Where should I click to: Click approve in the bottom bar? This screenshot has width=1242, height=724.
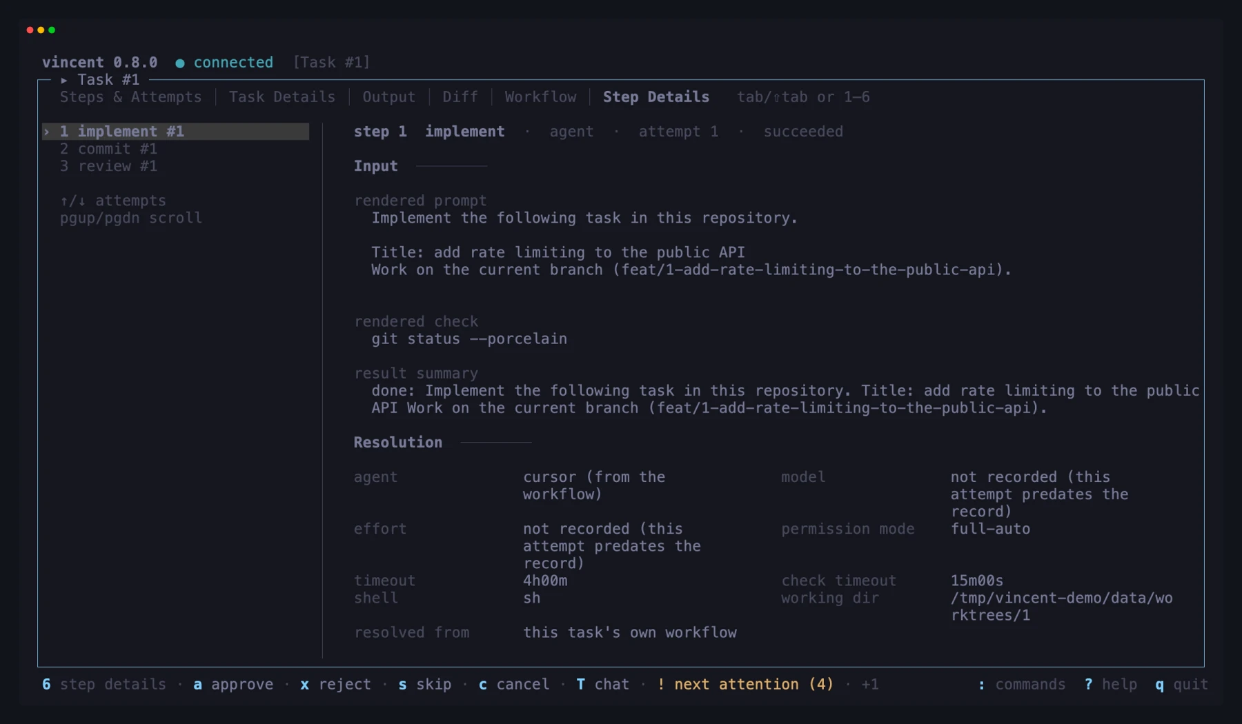pos(233,684)
